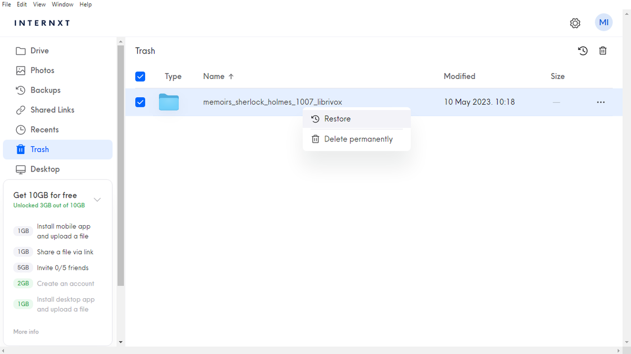Toggle the Name column sort arrow
Viewport: 631px width, 354px height.
click(230, 76)
